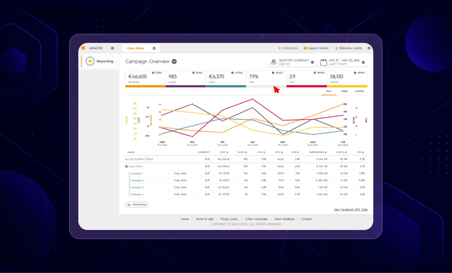452x273 pixels.
Task: Toggle the Clicks 58,100 metric card
Action: 347,79
